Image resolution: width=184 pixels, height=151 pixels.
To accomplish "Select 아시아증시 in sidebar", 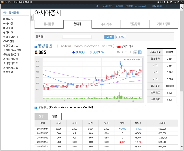I will click(x=9, y=24).
